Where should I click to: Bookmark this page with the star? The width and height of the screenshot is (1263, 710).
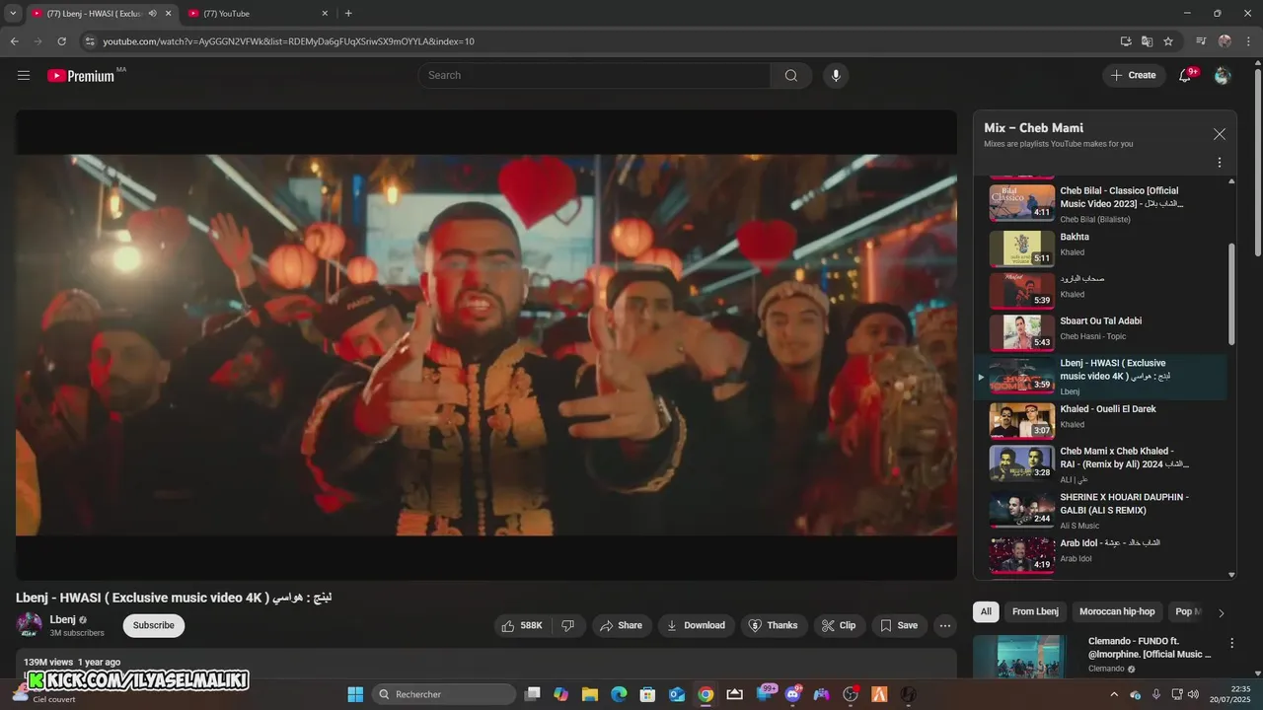pyautogui.click(x=1168, y=41)
